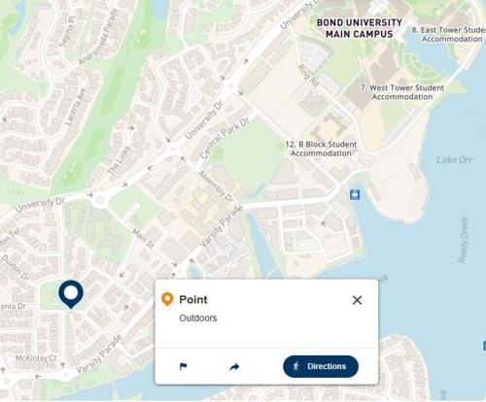Click the blue bus stop icon near Lake Orr

355,195
